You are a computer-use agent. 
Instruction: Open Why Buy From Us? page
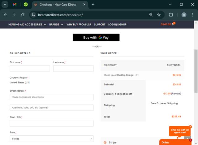[79, 25]
